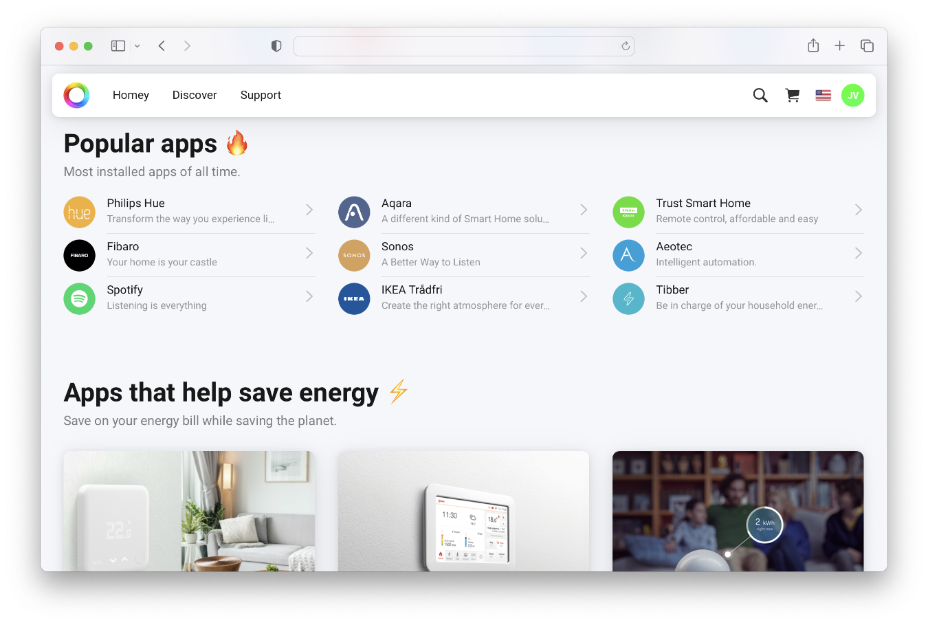Click the Philips Hue app icon
This screenshot has height=625, width=928.
point(80,212)
